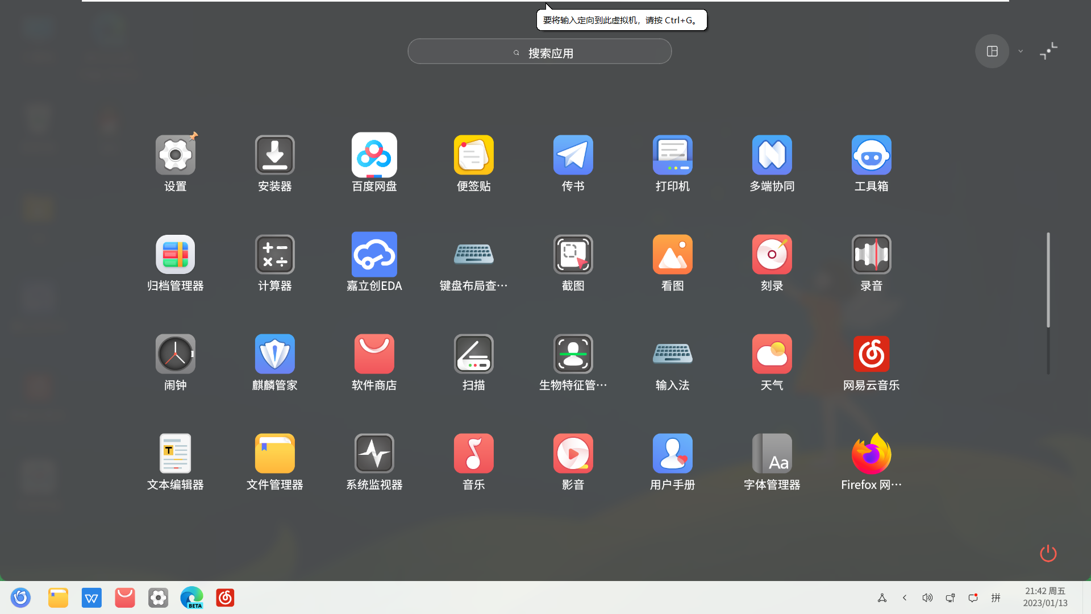Expand view mode dropdown arrow
The width and height of the screenshot is (1091, 614).
(1021, 51)
